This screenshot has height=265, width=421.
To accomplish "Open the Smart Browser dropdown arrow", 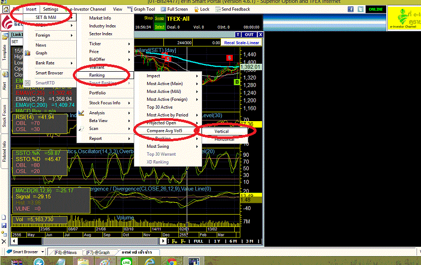I will (x=43, y=252).
